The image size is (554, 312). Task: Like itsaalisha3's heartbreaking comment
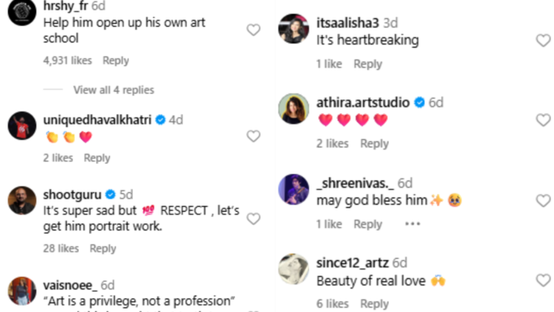543,40
